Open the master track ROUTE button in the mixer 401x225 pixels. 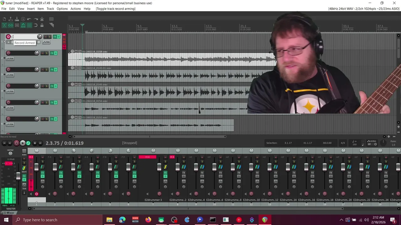point(24,168)
